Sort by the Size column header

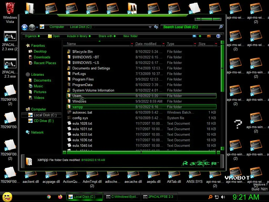206,44
